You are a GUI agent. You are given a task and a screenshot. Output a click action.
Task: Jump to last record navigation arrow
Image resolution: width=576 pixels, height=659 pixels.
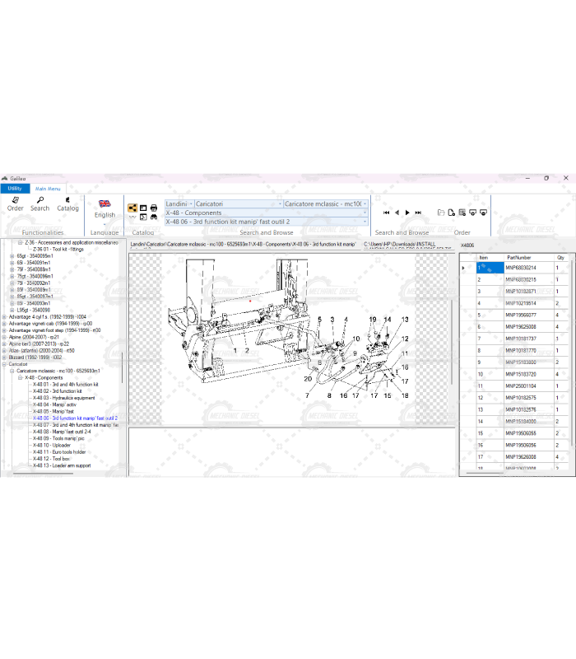click(x=418, y=213)
